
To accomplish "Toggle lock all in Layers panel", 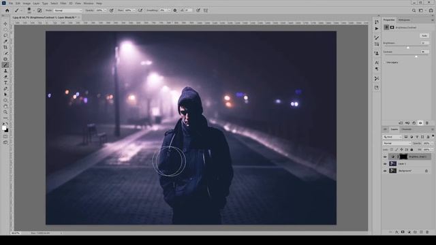I will click(x=411, y=150).
